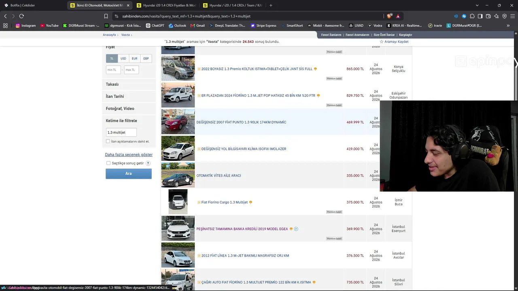Viewport: 518px width, 291px height.
Task: Switch to Hyundai i20 1.4 CRDi Fiyatları tab
Action: (x=166, y=5)
